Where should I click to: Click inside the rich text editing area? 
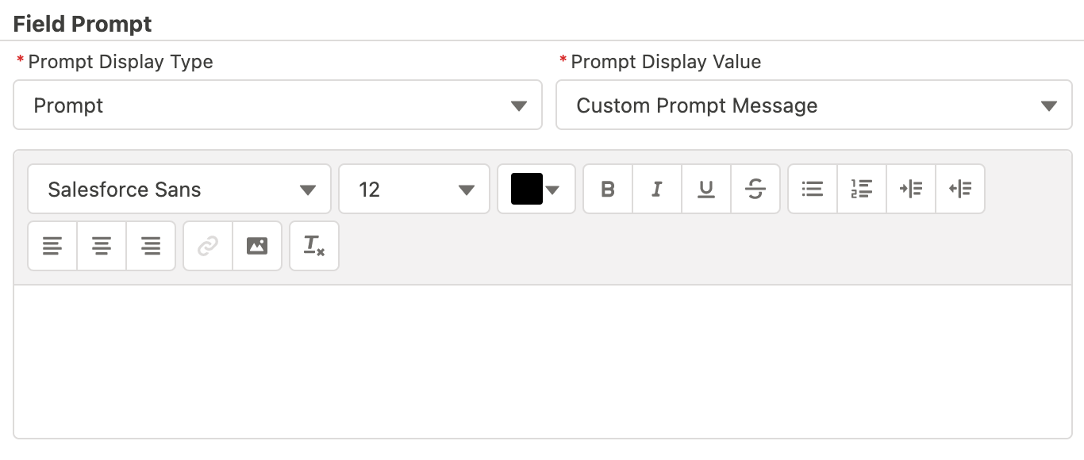[x=543, y=361]
